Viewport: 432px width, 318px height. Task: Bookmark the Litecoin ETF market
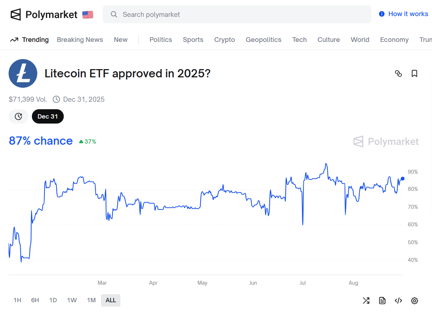coord(414,73)
